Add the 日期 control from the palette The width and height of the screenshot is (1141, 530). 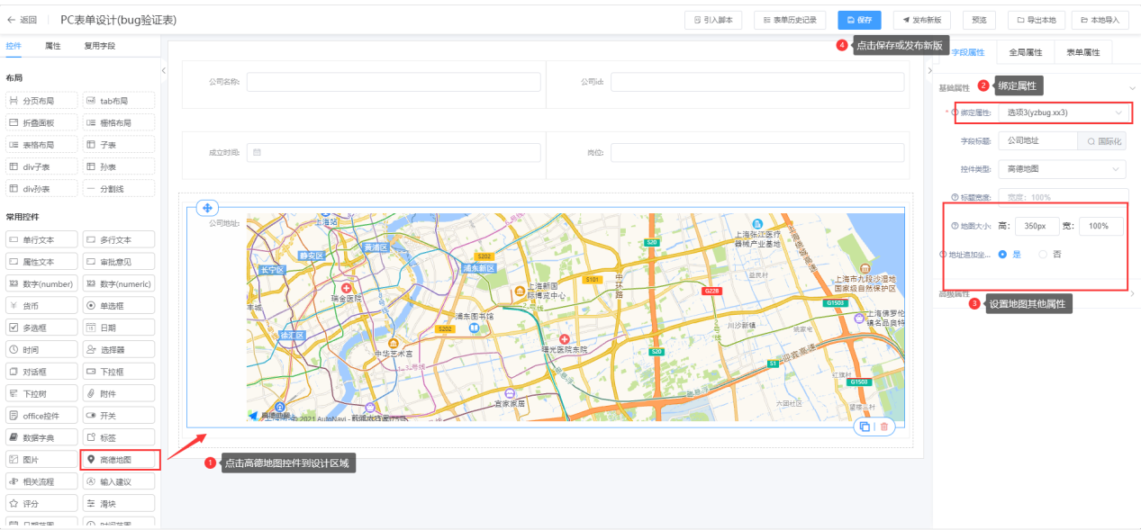pos(118,328)
